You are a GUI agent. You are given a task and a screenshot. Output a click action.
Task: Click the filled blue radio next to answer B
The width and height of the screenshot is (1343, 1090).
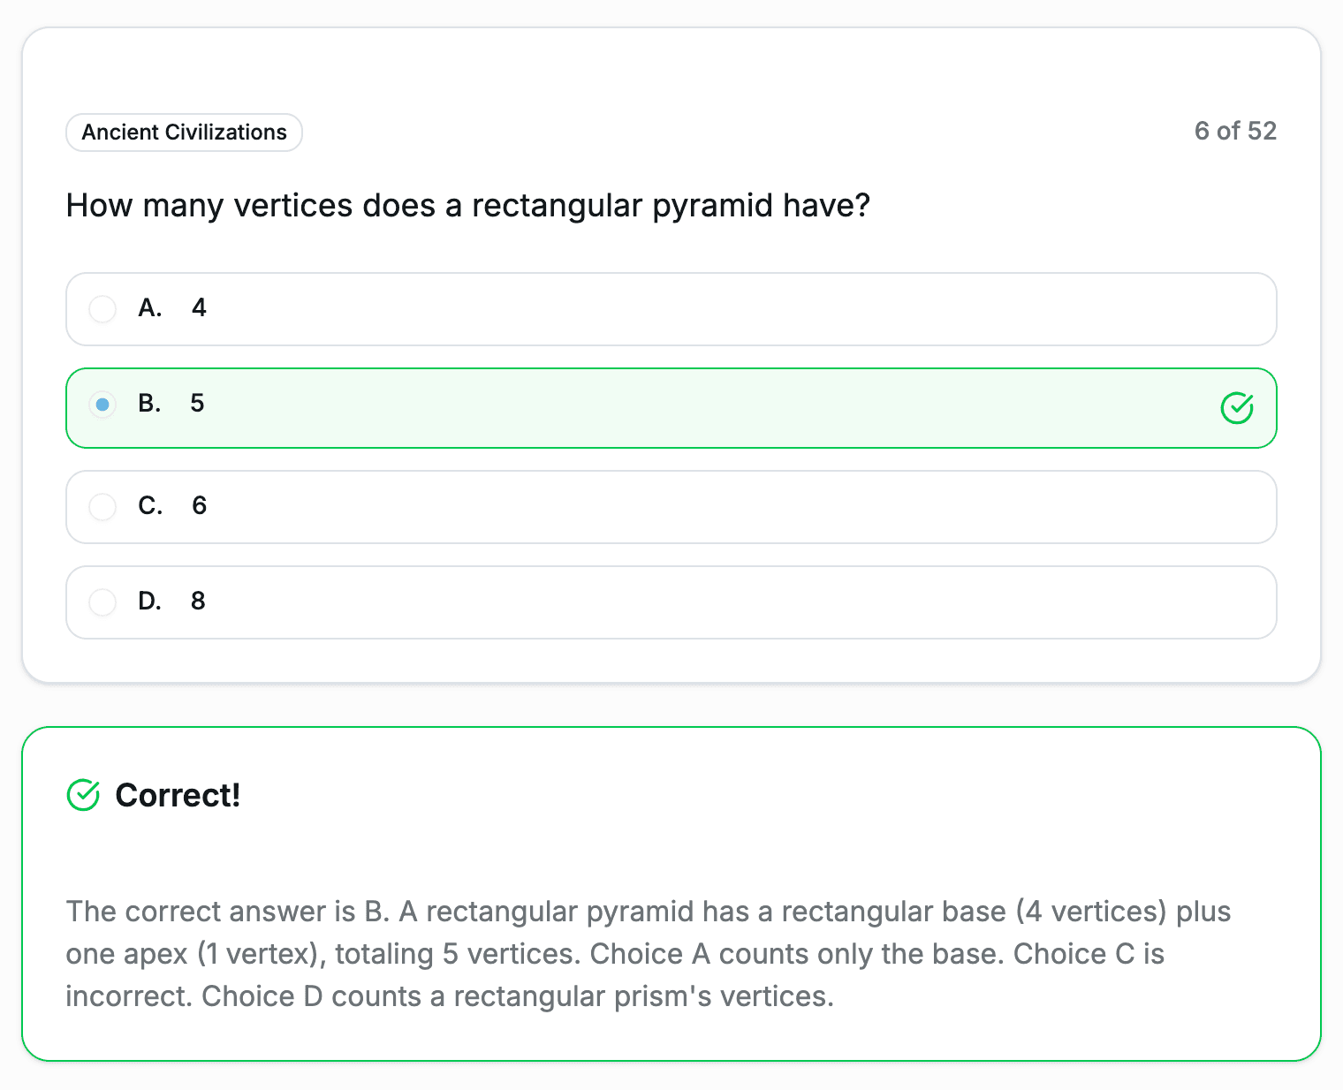coord(102,405)
